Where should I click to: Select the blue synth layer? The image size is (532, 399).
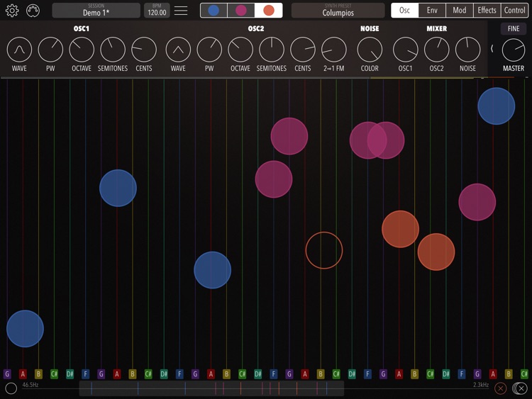[214, 11]
